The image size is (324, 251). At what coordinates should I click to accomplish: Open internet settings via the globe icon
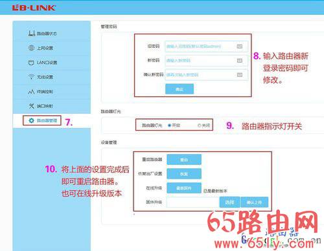click(x=31, y=48)
